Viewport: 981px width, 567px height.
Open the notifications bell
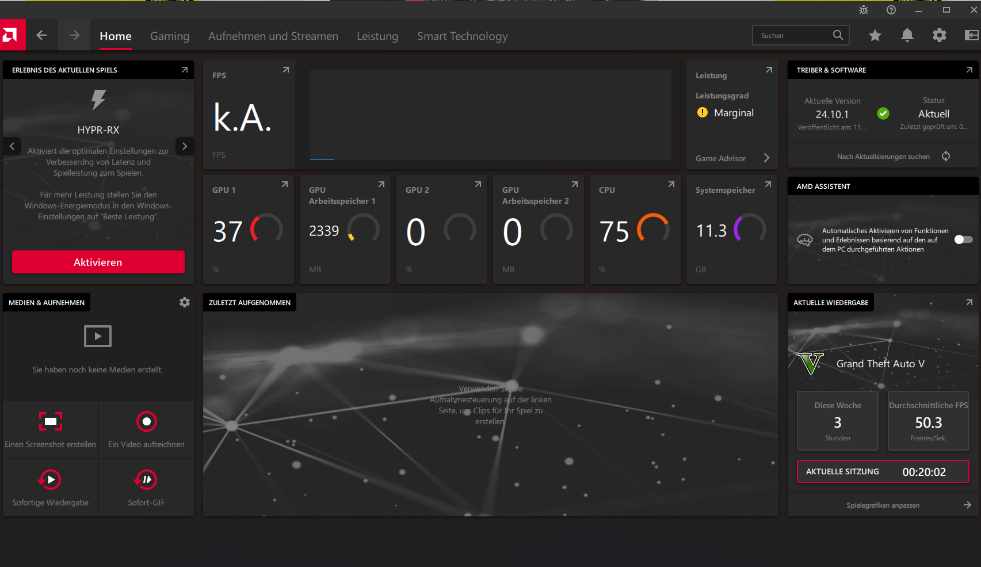(907, 36)
